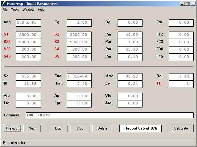The width and height of the screenshot is (197, 147).
Task: Click the Previous record button
Action: point(12,128)
